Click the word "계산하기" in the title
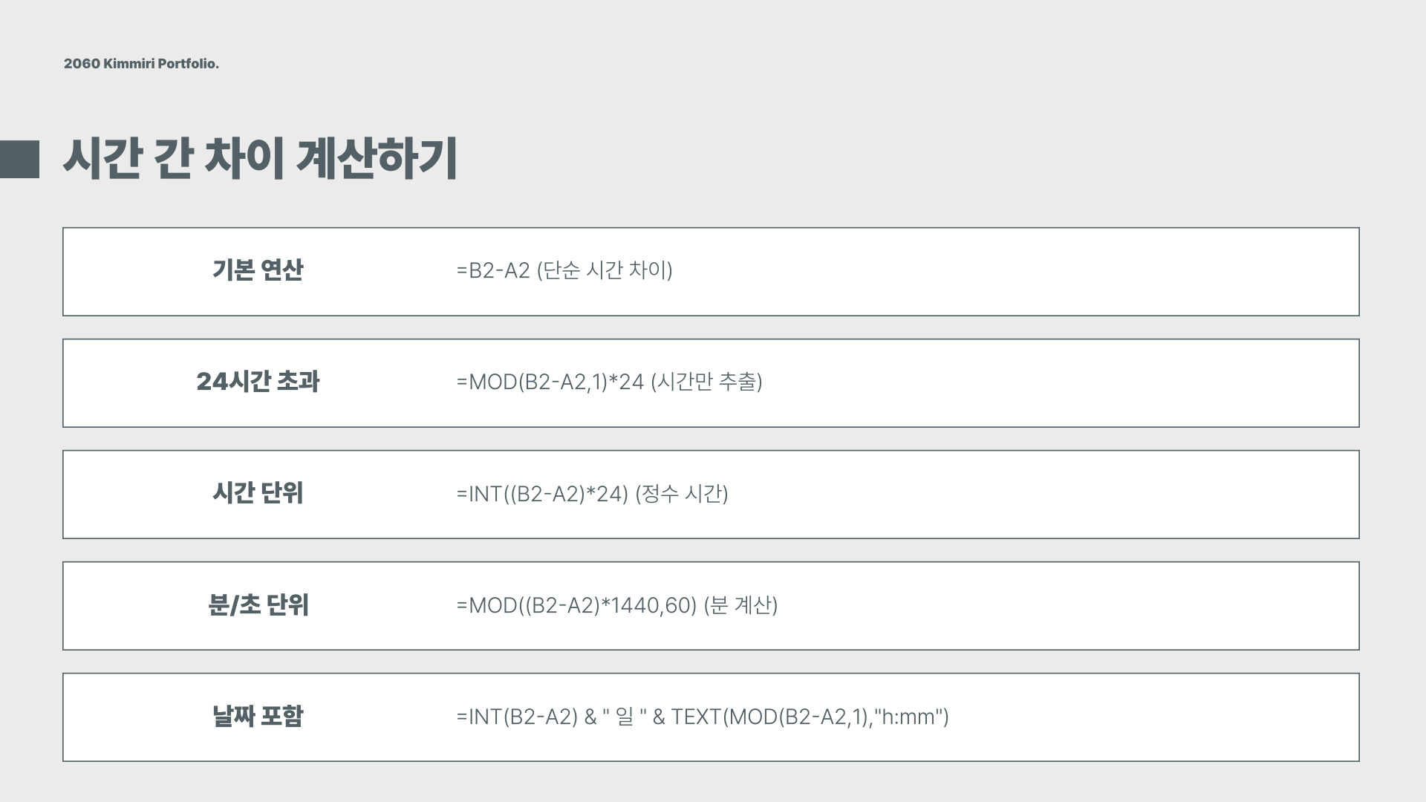Viewport: 1426px width, 802px height. point(377,159)
